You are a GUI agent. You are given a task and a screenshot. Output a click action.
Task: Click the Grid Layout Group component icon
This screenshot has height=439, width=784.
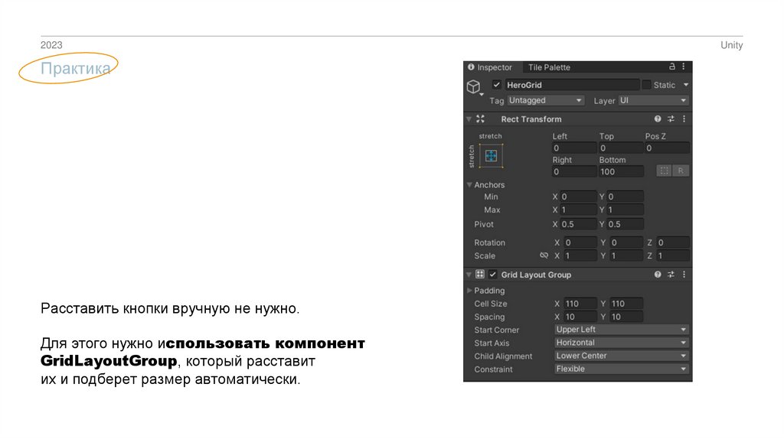click(480, 275)
